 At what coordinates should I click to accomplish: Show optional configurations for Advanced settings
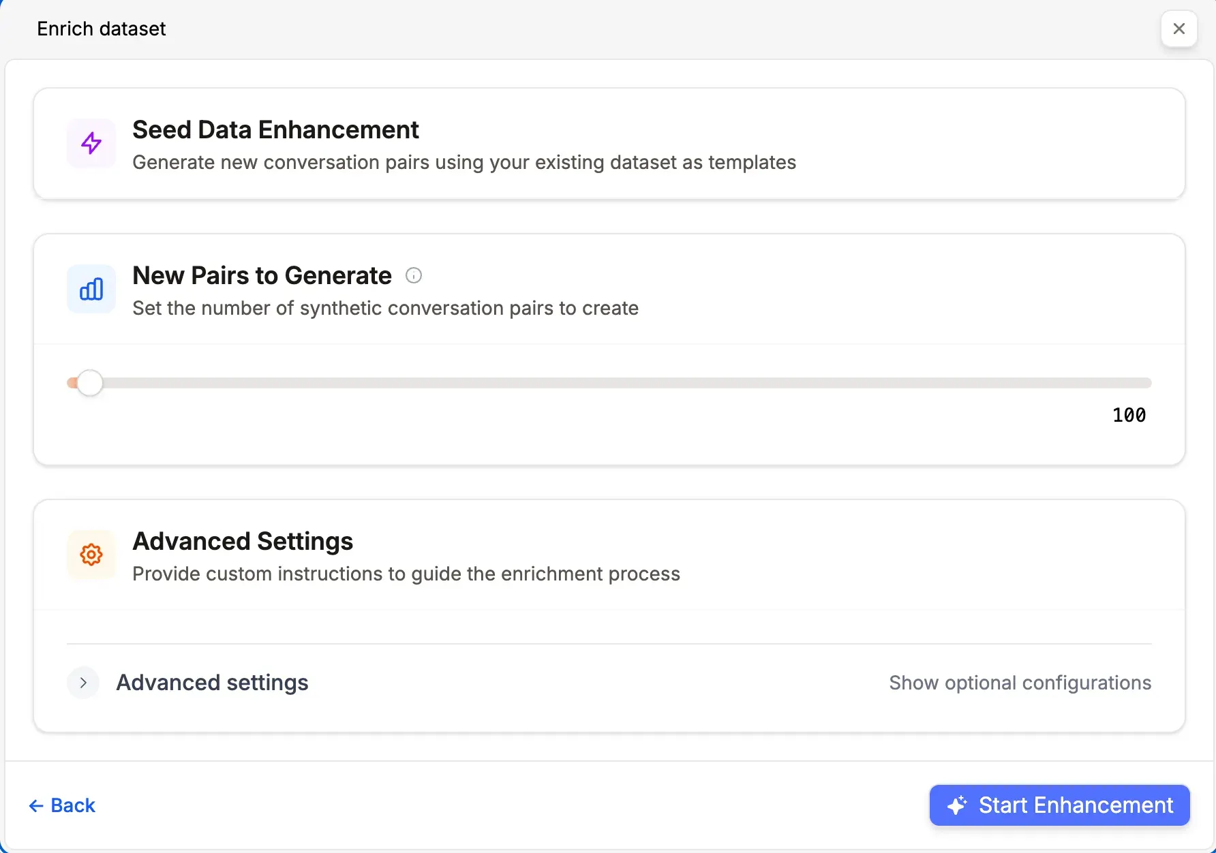tap(1020, 683)
